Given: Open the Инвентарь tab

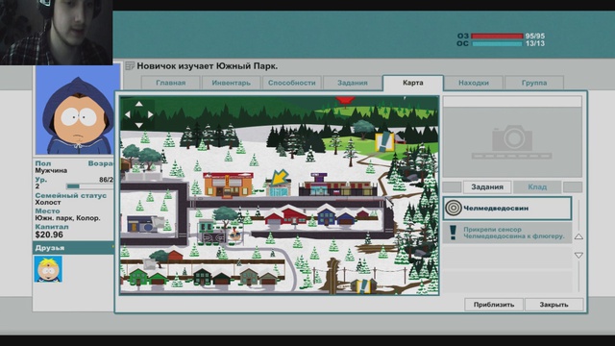Looking at the screenshot, I should (x=231, y=83).
